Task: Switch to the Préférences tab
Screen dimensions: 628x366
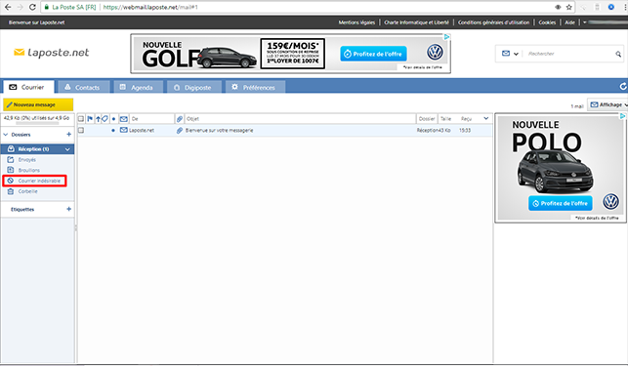Action: coord(255,87)
